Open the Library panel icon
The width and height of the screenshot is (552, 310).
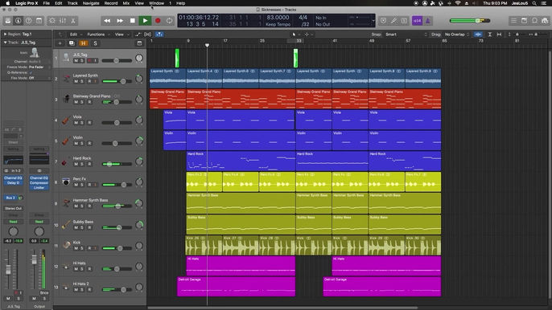(x=8, y=21)
